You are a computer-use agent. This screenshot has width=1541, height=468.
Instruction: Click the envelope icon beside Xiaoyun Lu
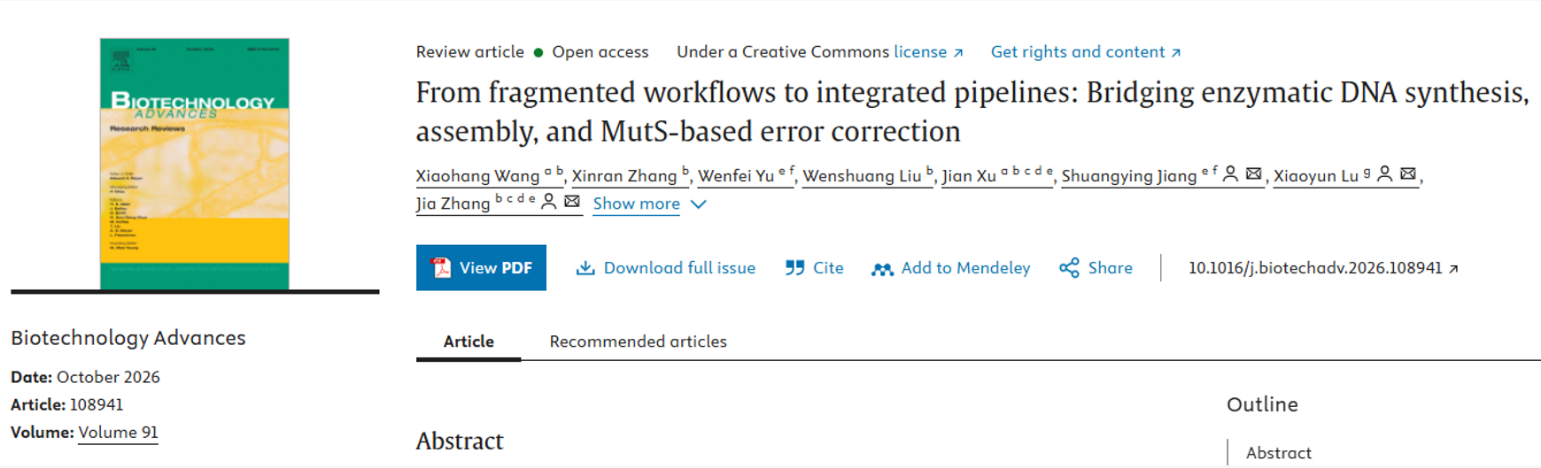coord(1408,174)
